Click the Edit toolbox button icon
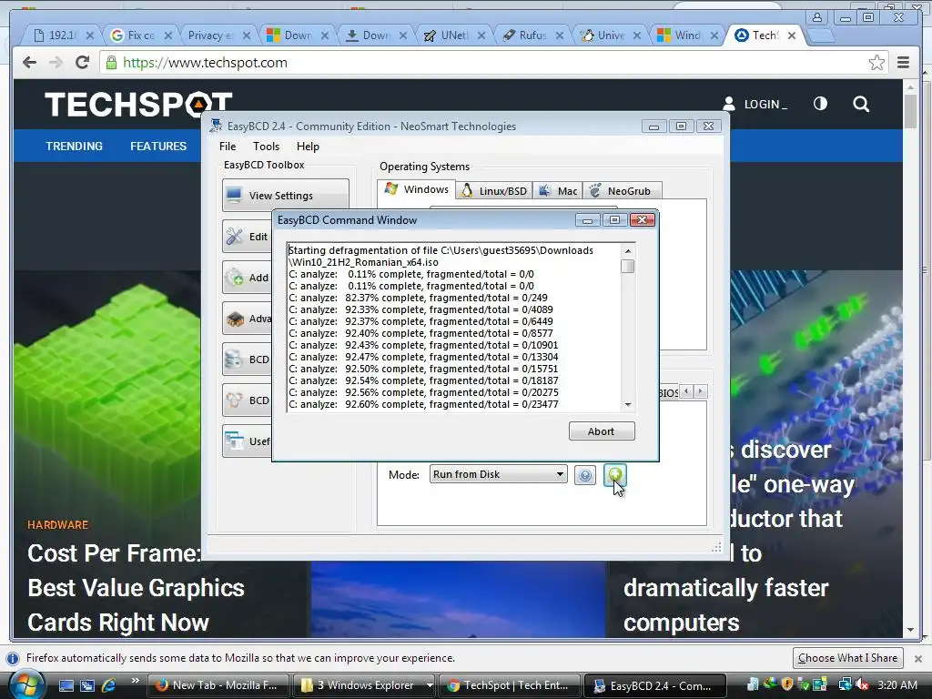This screenshot has height=699, width=932. [x=234, y=237]
